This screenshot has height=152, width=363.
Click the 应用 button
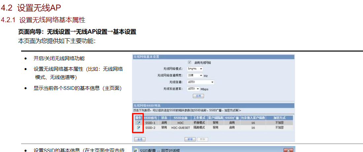click(198, 96)
